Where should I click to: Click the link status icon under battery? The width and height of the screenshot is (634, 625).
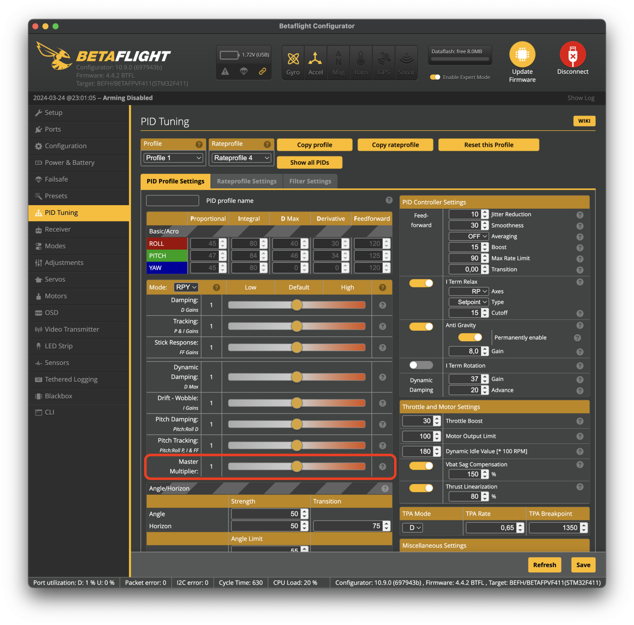(263, 71)
